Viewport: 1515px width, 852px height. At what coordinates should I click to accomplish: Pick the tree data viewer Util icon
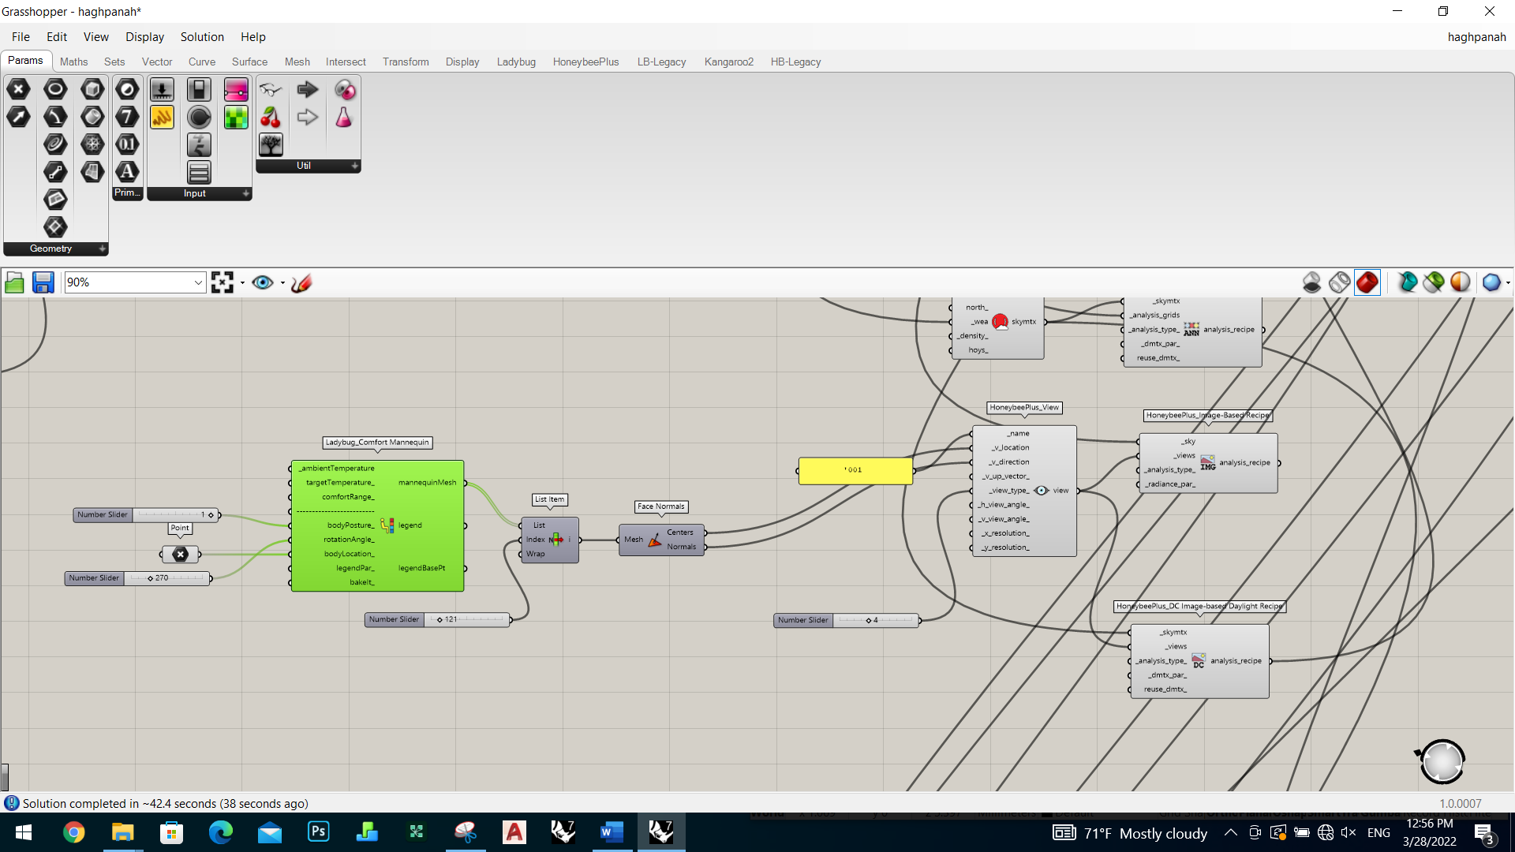coord(271,145)
